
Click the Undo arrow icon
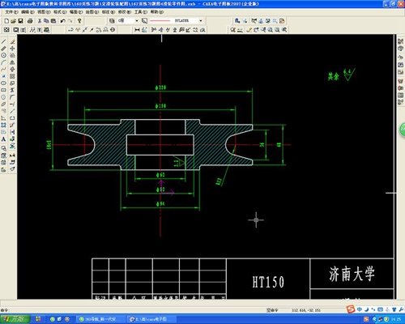62,21
